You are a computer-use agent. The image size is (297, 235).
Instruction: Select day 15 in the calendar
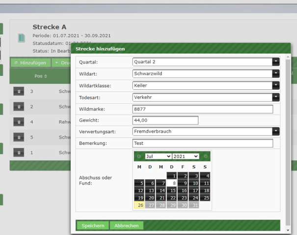click(x=172, y=190)
